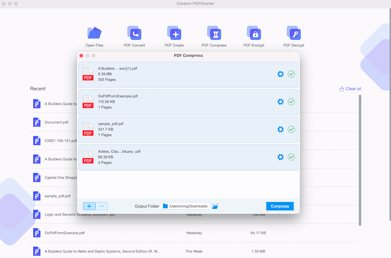The width and height of the screenshot is (391, 258).
Task: Browse output folder with open-folder icon
Action: (215, 207)
